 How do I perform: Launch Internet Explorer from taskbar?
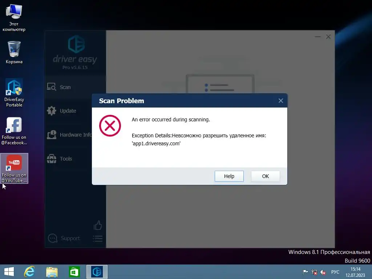point(29,272)
